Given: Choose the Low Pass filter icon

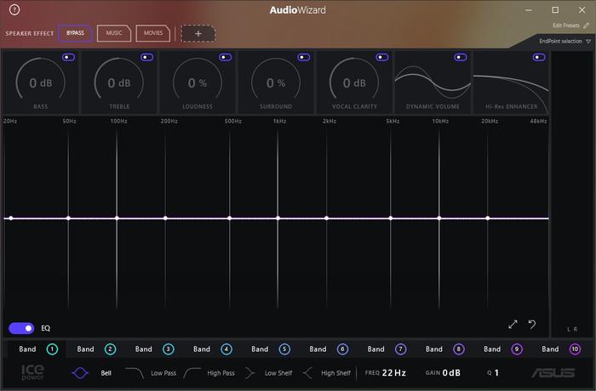Looking at the screenshot, I should coord(135,373).
